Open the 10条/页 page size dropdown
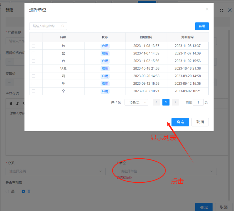The image size is (234, 211). tap(136, 102)
